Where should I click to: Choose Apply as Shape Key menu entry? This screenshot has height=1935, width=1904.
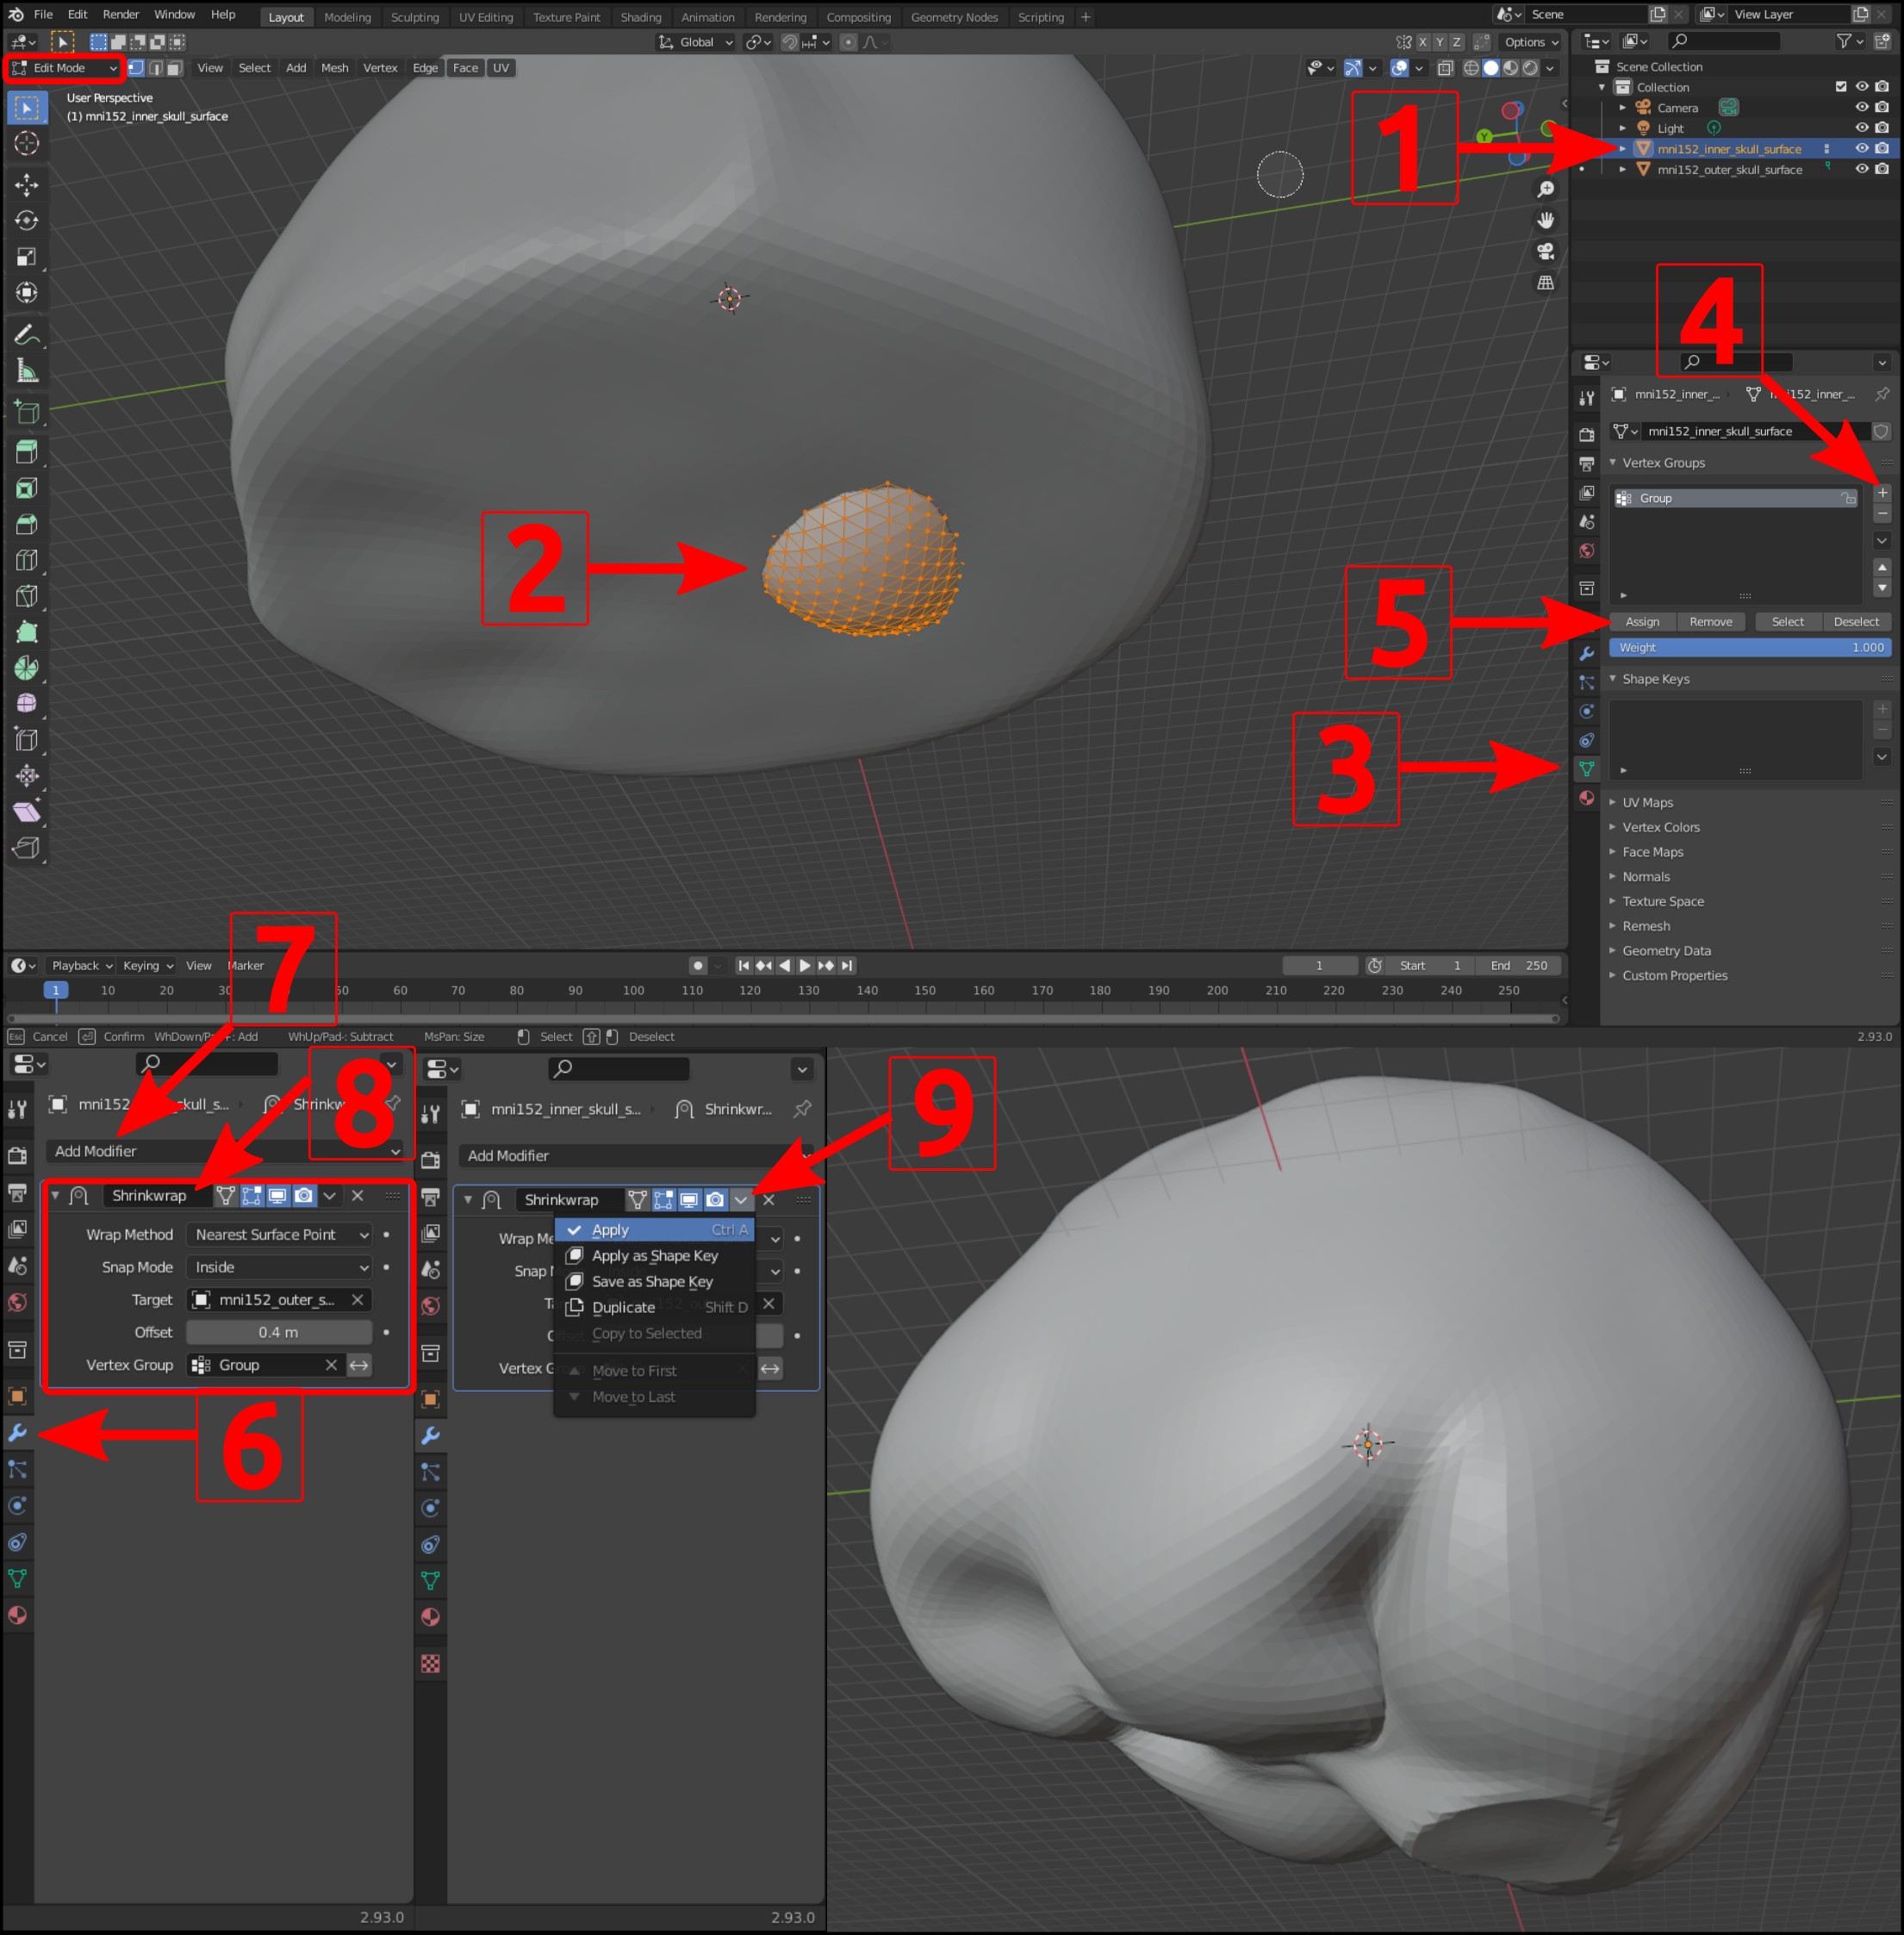click(654, 1255)
